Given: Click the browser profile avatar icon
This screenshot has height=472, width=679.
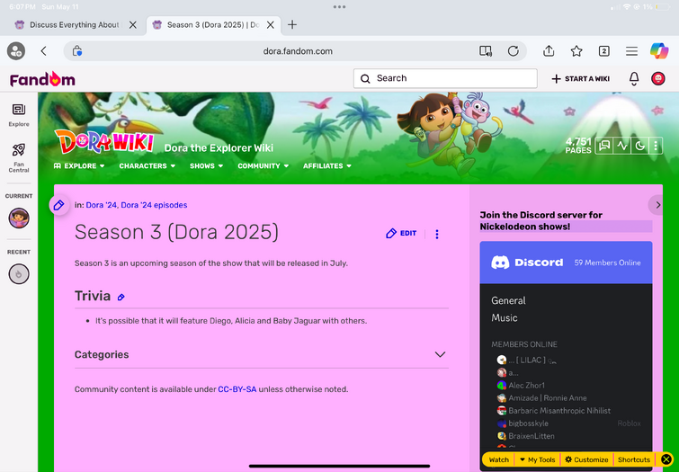Looking at the screenshot, I should (x=16, y=51).
